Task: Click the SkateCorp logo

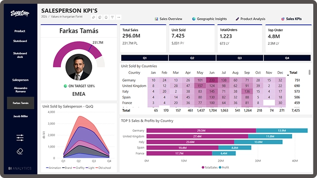Action: 20,14
